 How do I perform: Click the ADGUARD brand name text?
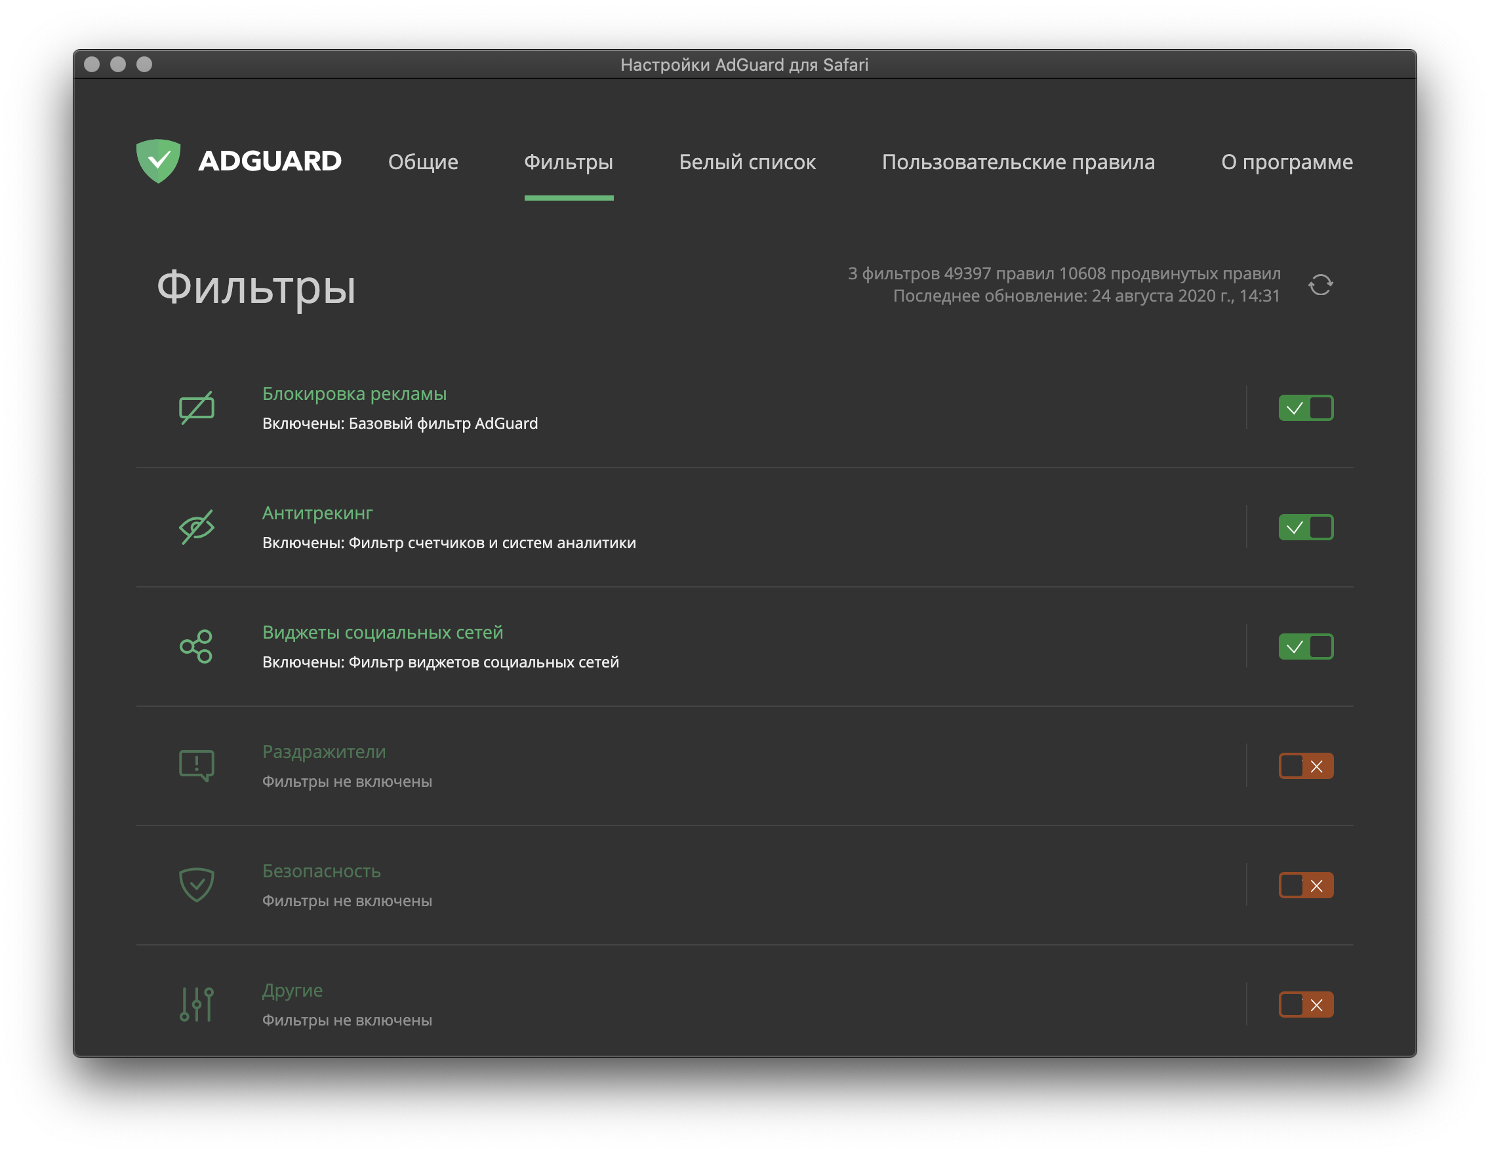[x=270, y=161]
